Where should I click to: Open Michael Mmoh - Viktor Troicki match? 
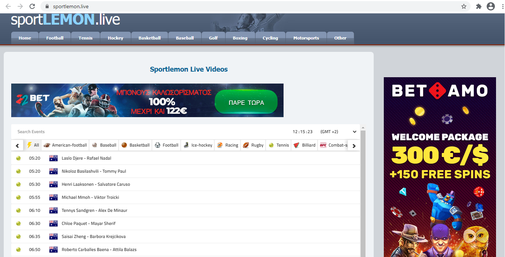click(90, 197)
